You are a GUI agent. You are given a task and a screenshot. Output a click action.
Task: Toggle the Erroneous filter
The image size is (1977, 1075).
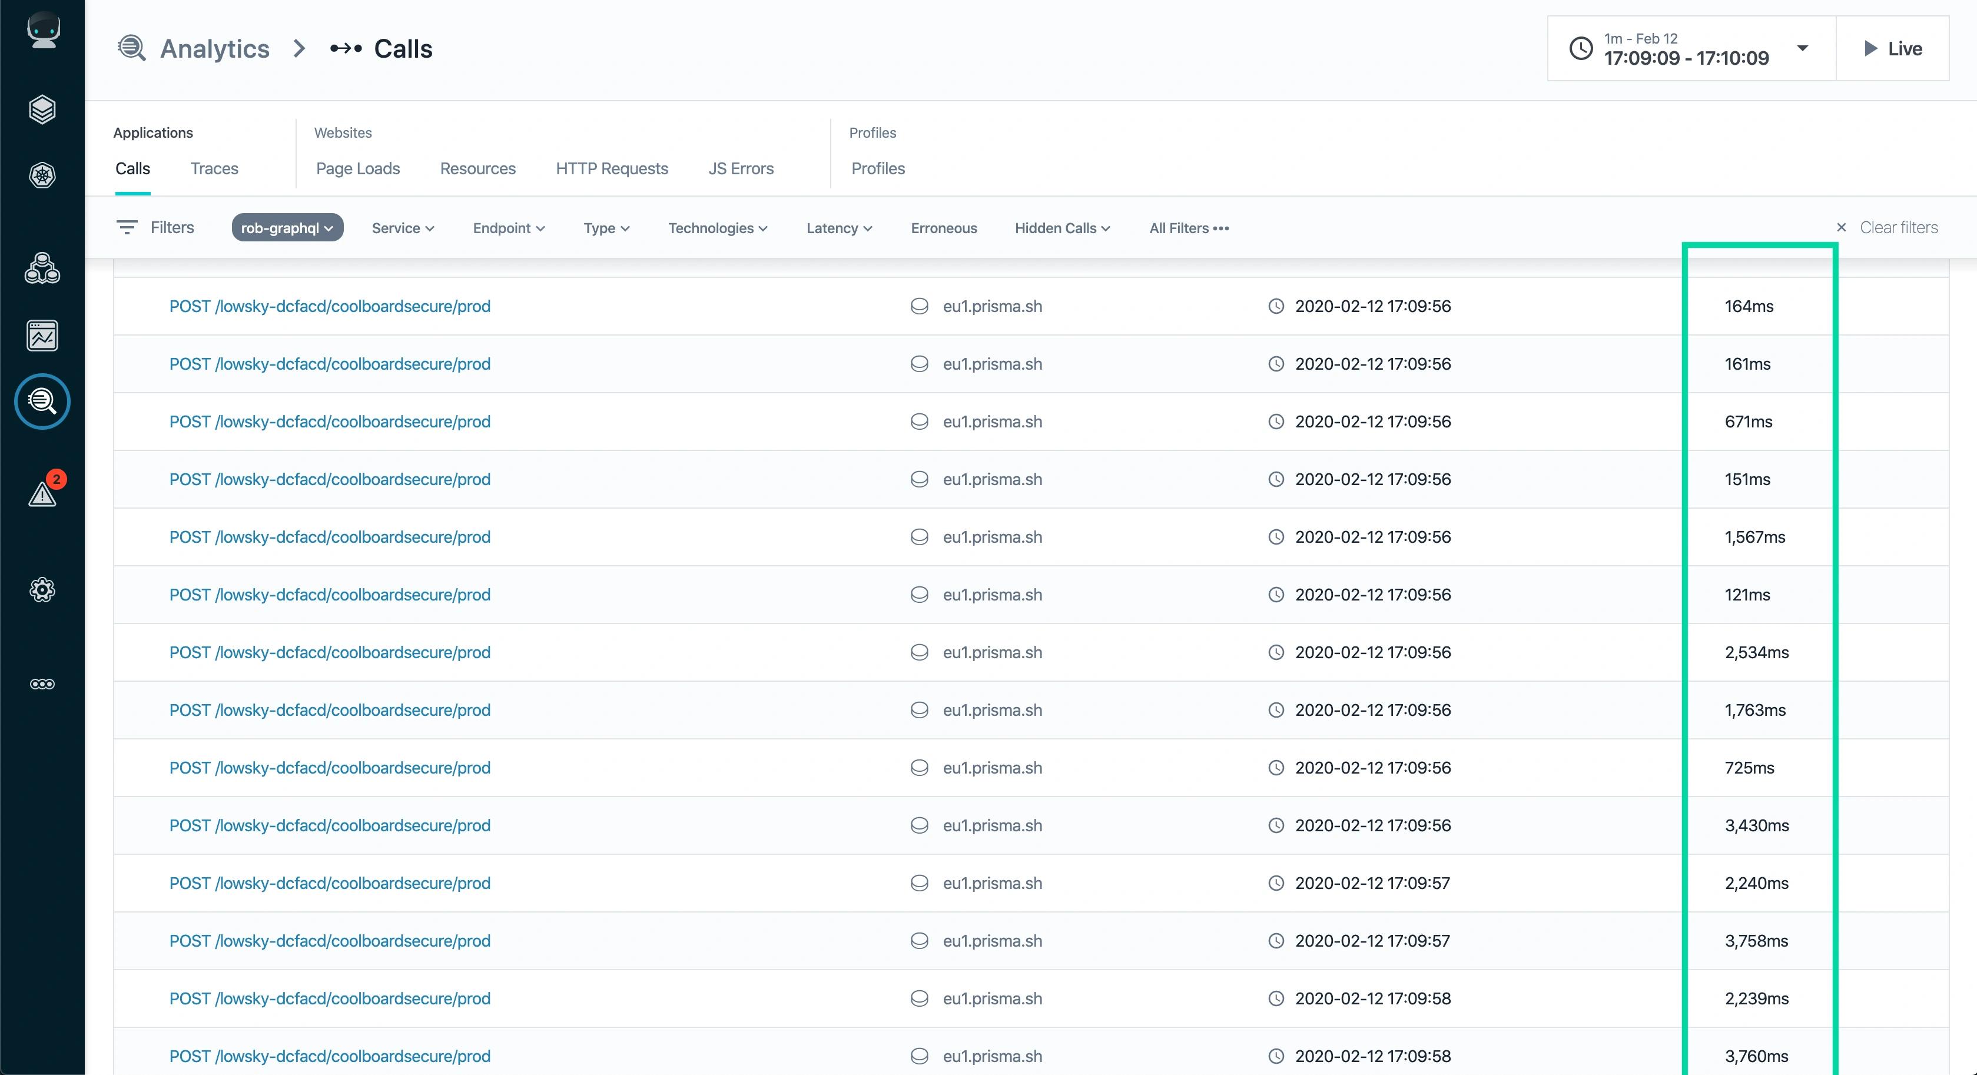[x=943, y=228]
